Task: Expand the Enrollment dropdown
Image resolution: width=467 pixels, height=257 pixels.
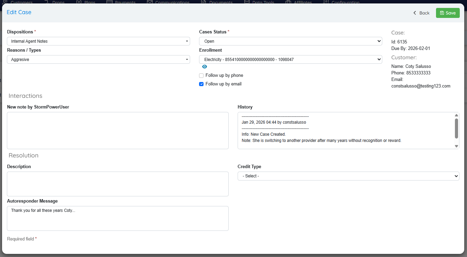Action: pos(290,60)
